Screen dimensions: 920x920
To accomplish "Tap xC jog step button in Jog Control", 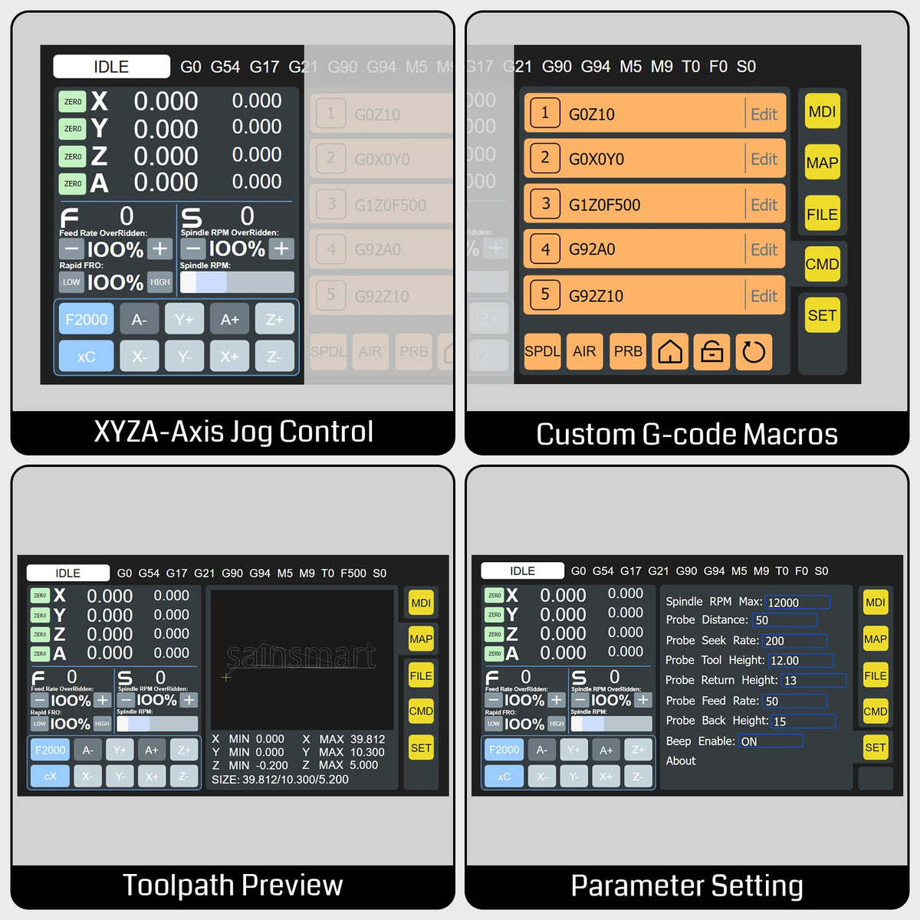I will point(87,356).
